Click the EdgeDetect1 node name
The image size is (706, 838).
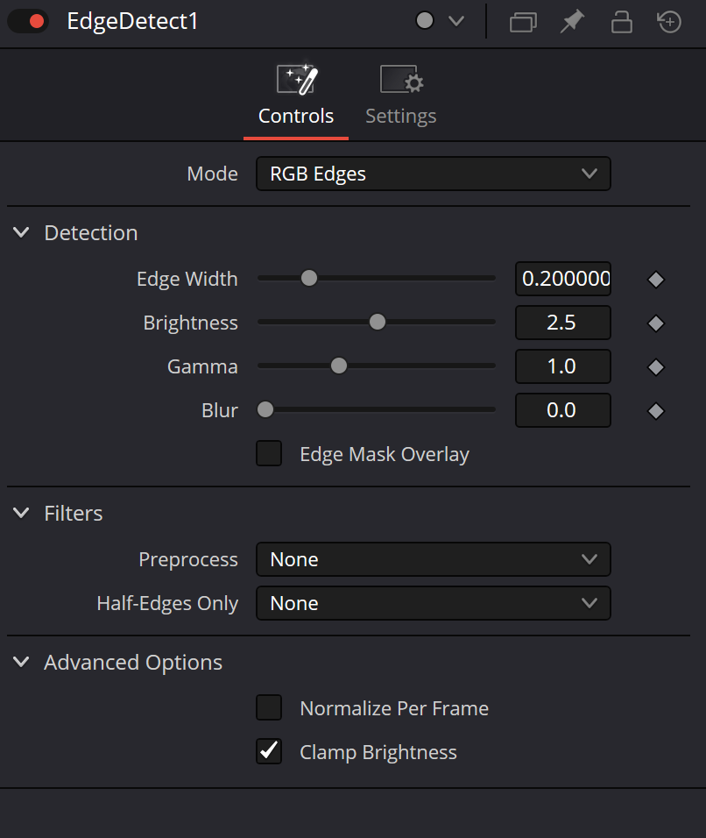coord(132,22)
